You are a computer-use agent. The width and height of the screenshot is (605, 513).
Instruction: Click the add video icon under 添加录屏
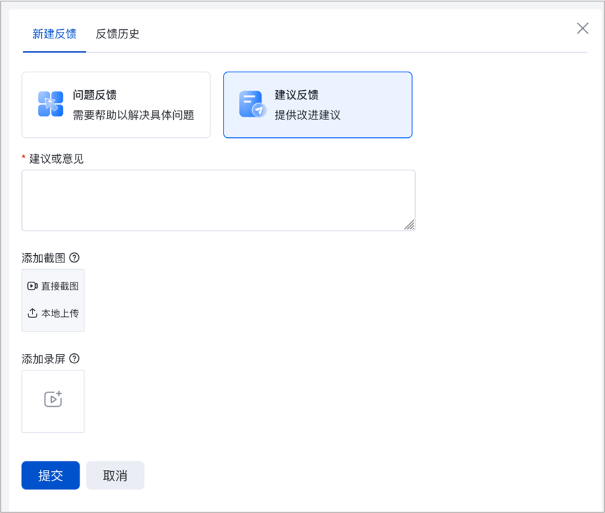(x=53, y=400)
